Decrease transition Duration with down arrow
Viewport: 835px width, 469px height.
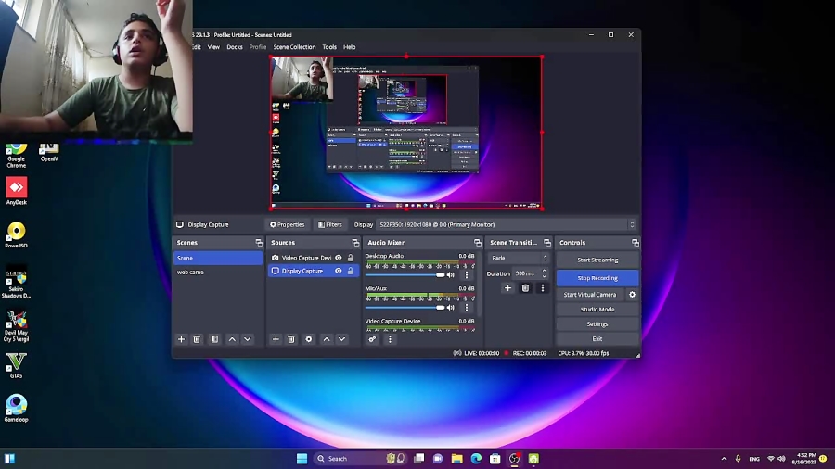(x=545, y=276)
